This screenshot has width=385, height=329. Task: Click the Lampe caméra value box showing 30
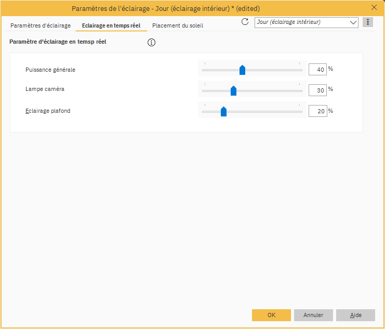(317, 90)
